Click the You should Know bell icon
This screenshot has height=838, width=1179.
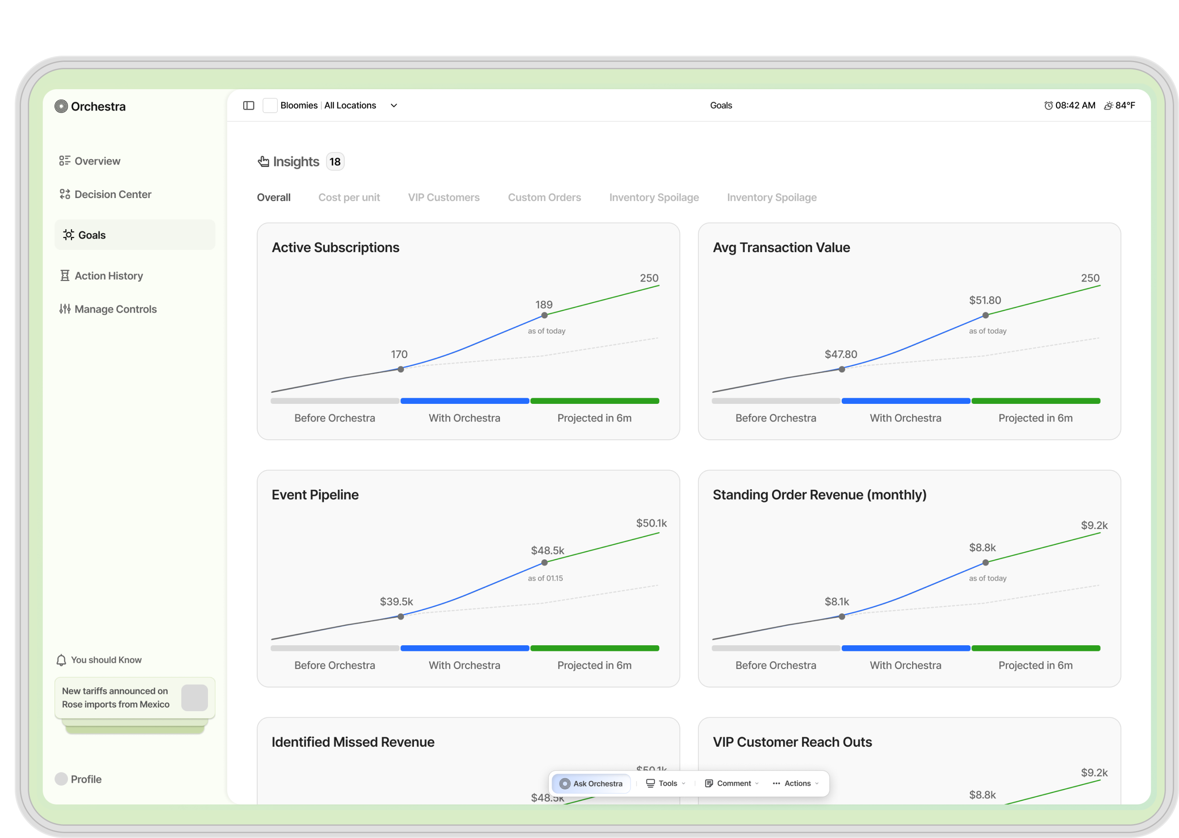(61, 660)
